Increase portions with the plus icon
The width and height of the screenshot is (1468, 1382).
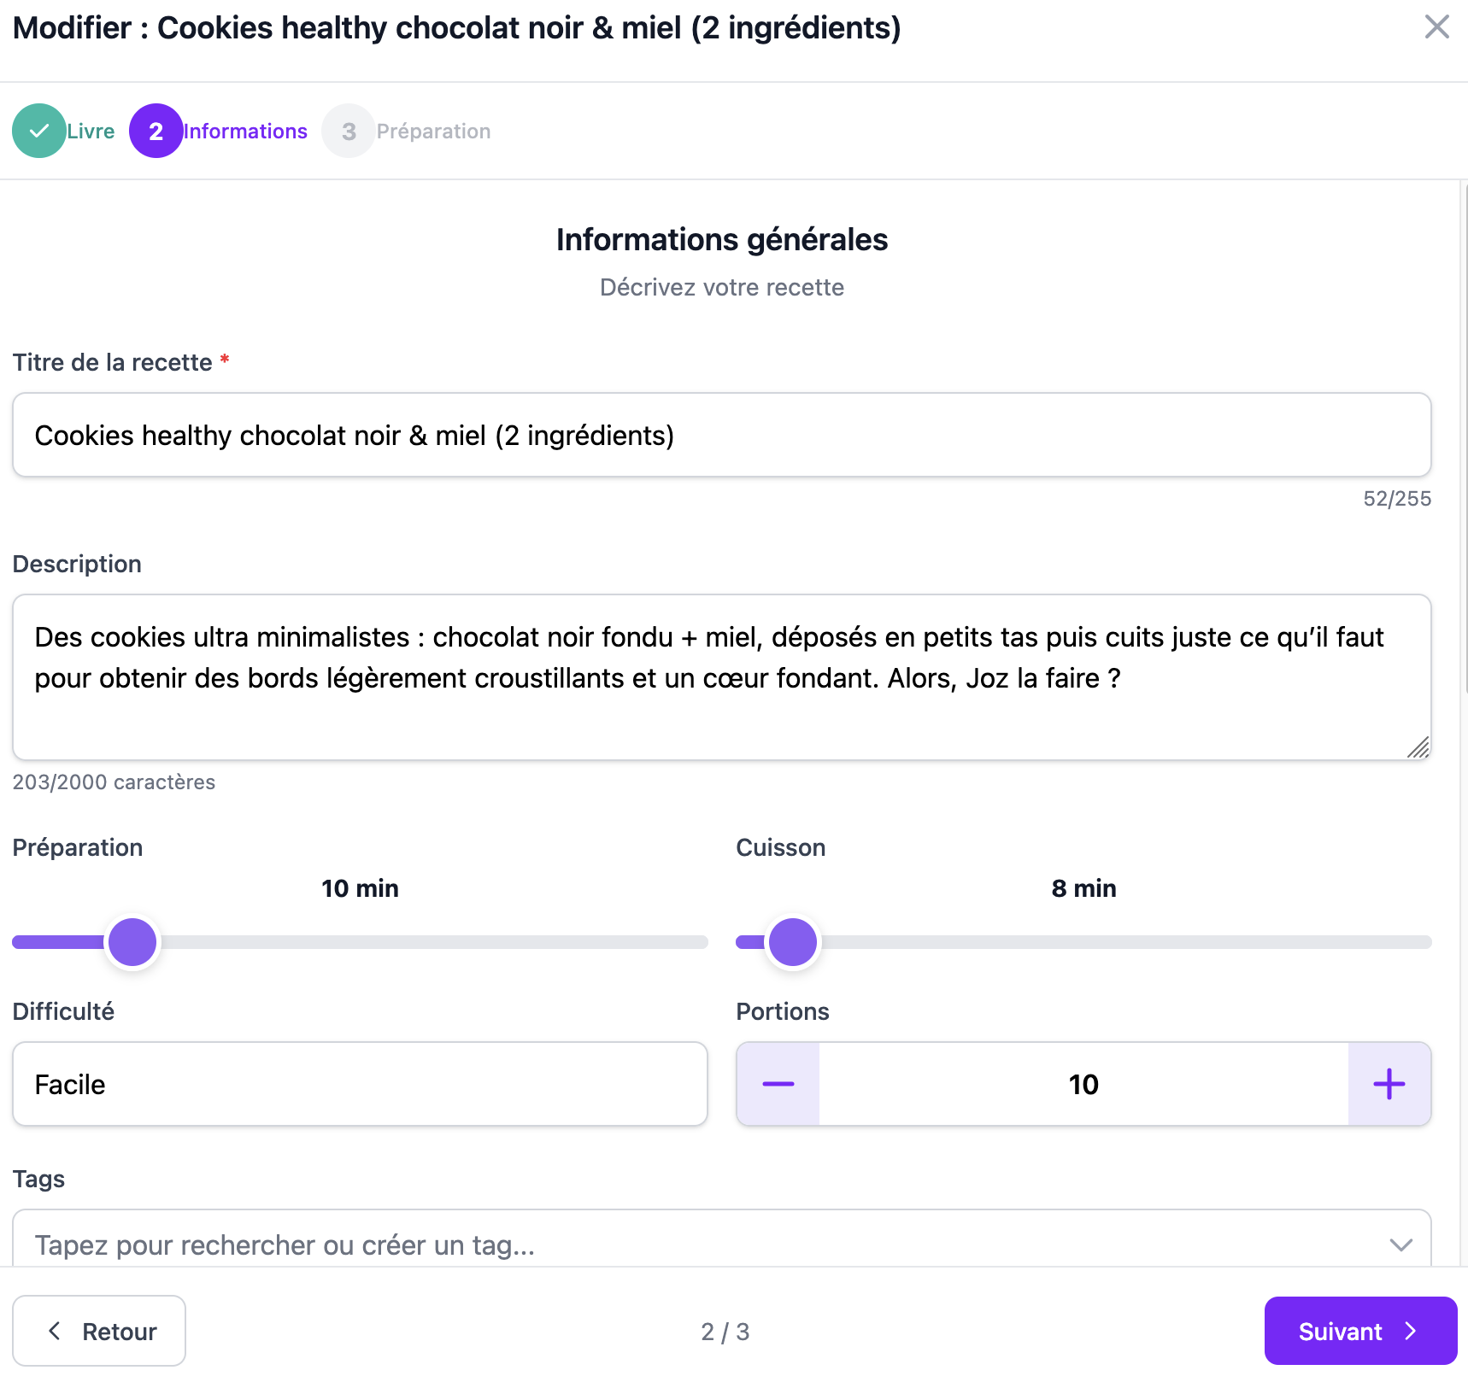1389,1084
